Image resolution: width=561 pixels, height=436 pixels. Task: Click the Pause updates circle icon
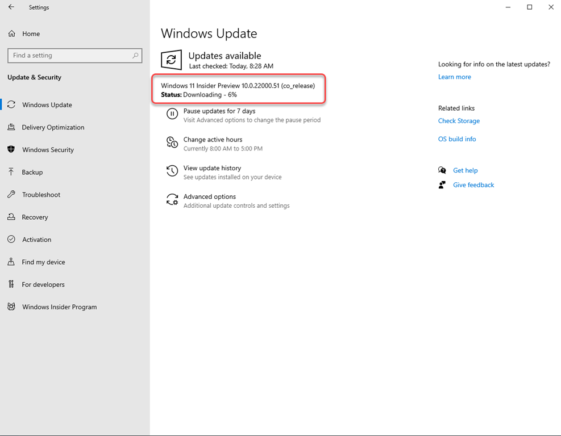click(x=172, y=114)
